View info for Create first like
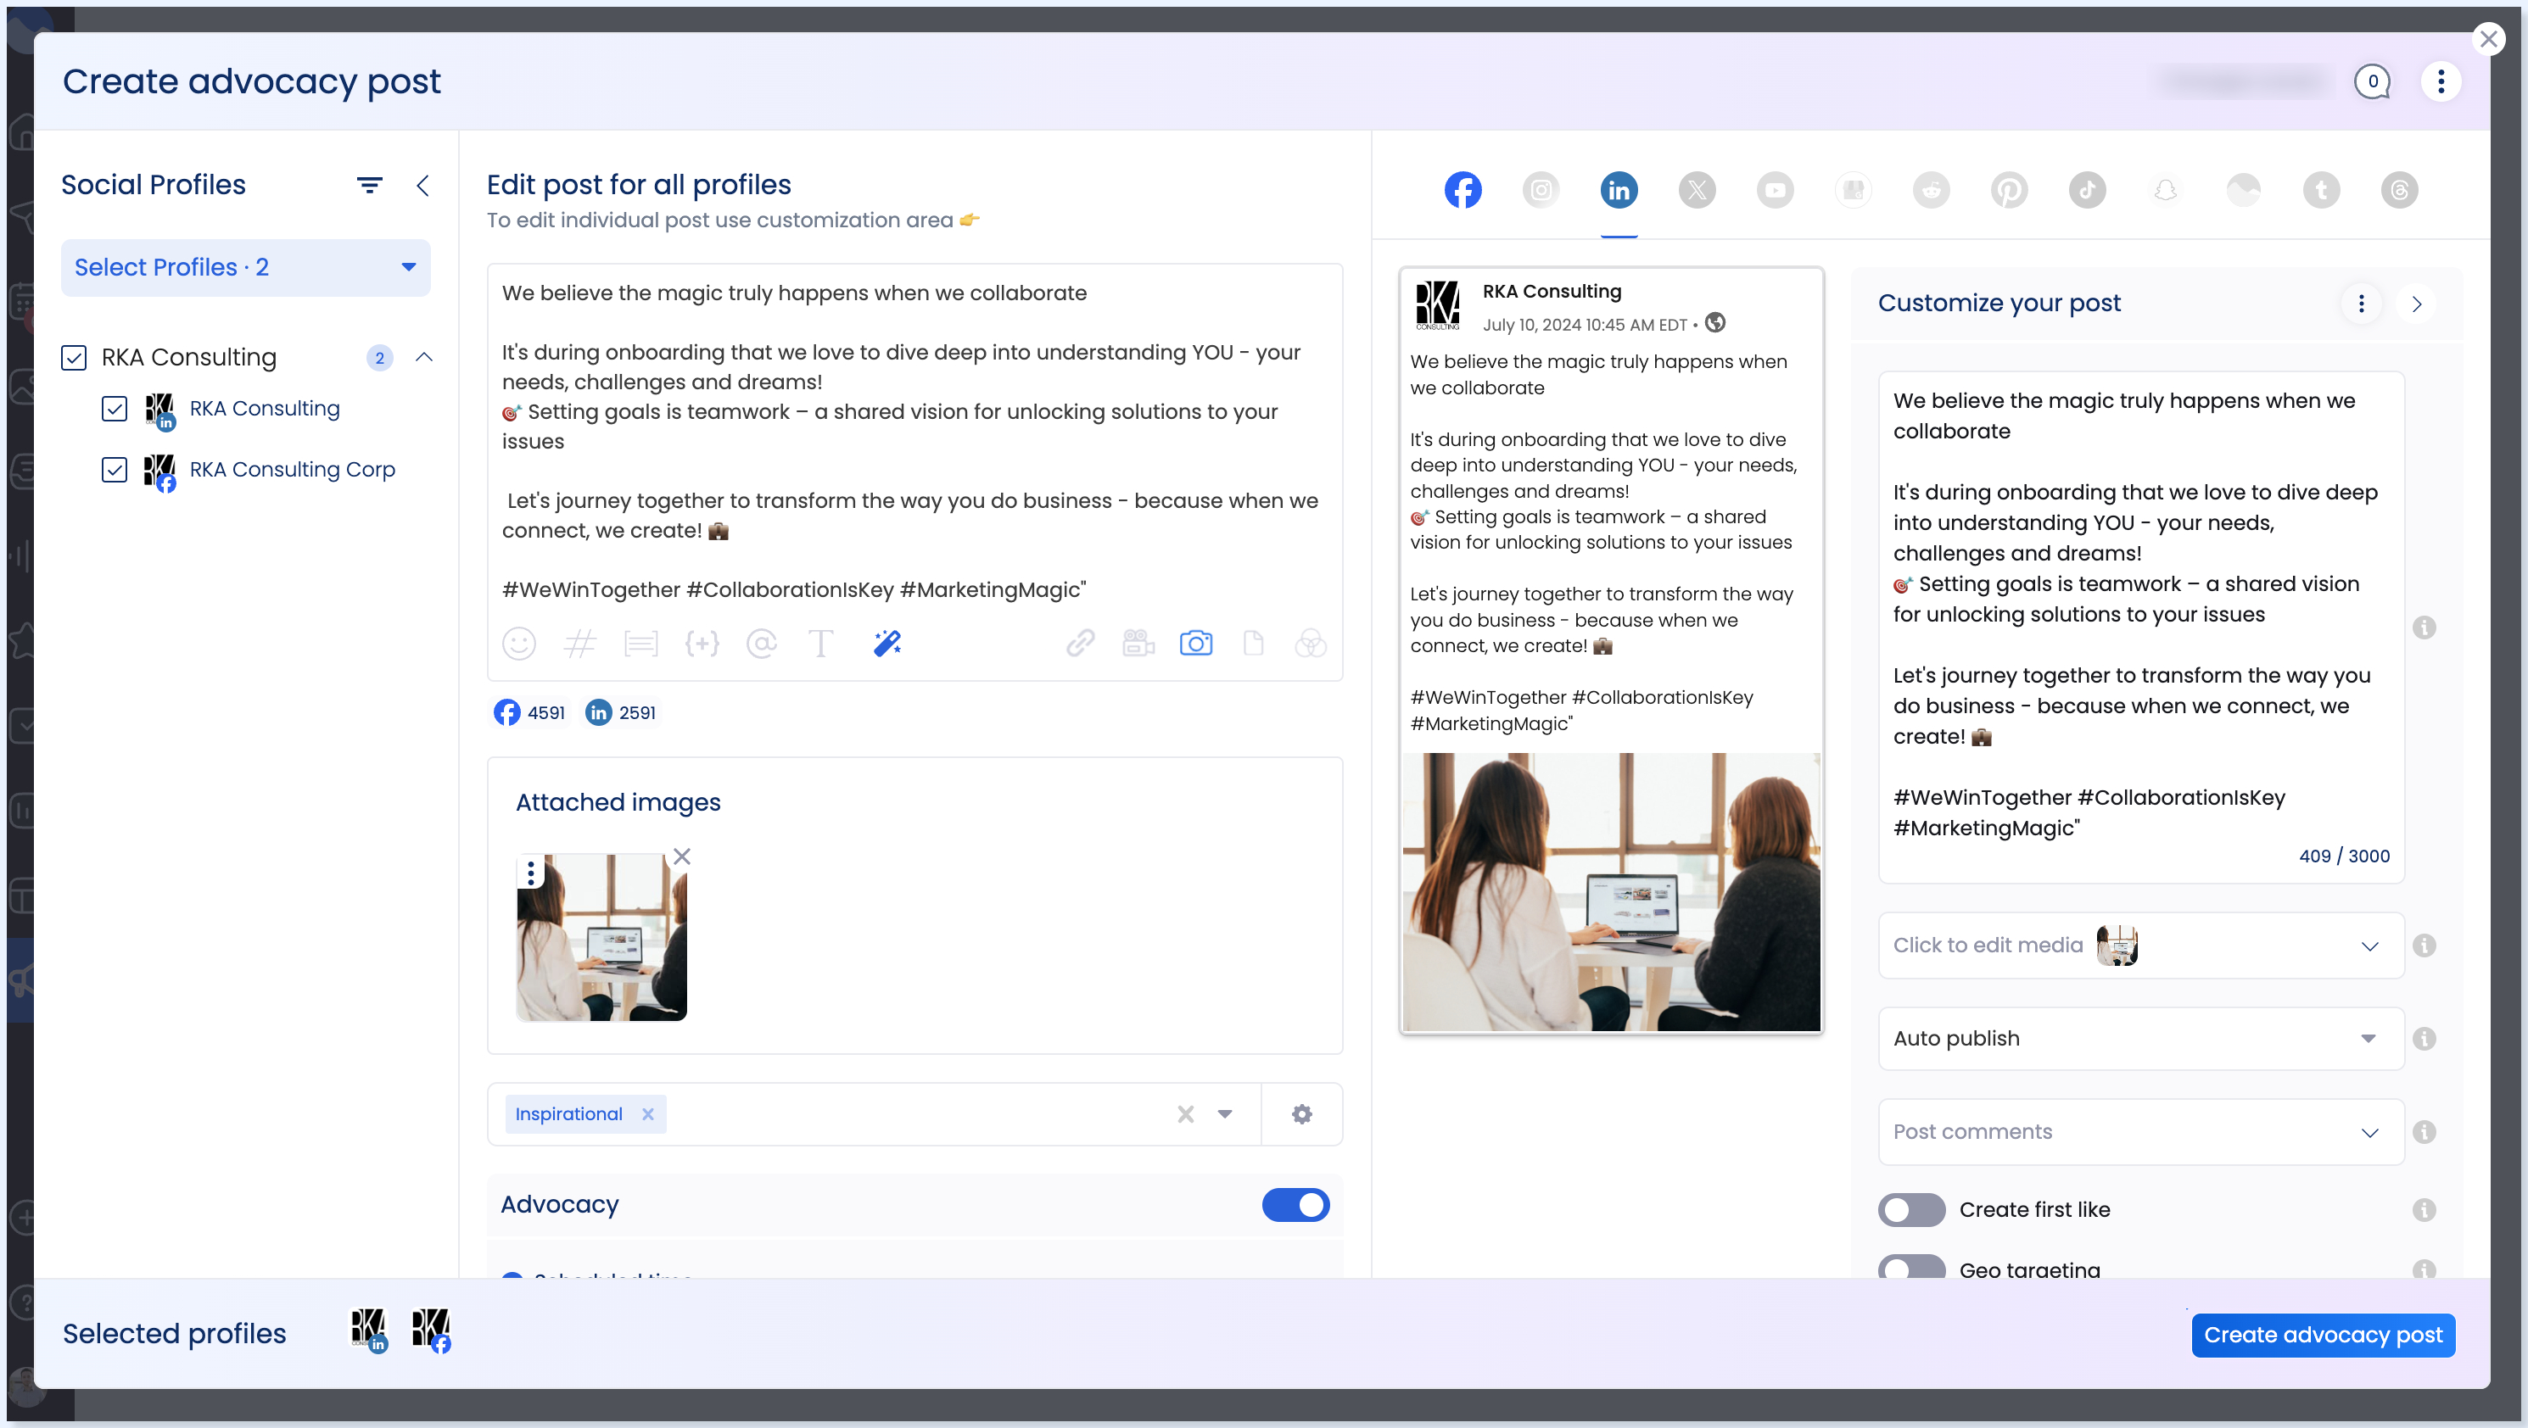This screenshot has width=2528, height=1428. pos(2424,1210)
